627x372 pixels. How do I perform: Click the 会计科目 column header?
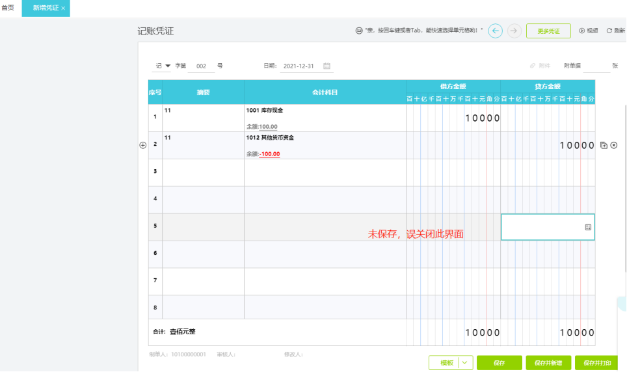[x=325, y=92]
